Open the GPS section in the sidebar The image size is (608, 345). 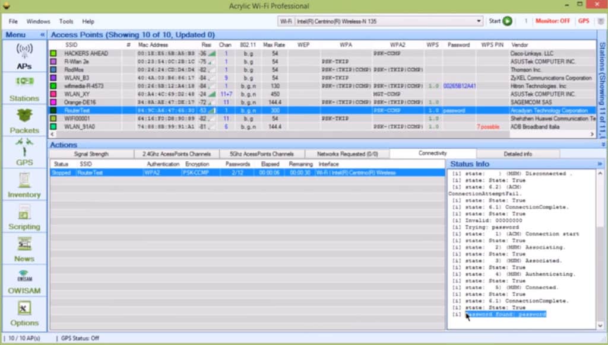coord(24,152)
